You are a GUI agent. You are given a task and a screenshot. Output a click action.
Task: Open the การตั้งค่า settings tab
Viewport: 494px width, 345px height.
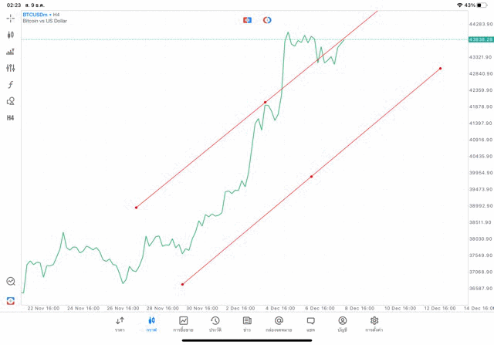(x=374, y=323)
